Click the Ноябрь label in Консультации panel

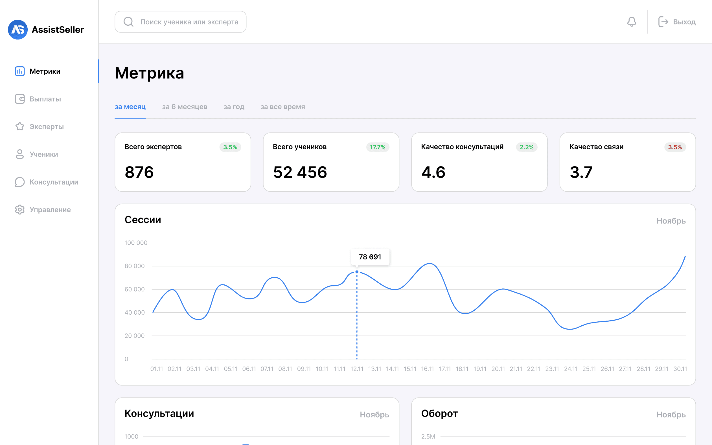point(374,415)
